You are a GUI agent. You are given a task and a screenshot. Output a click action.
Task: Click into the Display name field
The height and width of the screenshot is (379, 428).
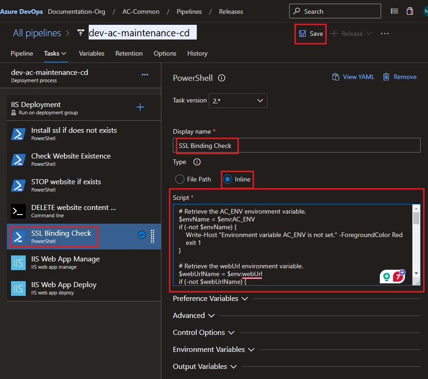[297, 146]
